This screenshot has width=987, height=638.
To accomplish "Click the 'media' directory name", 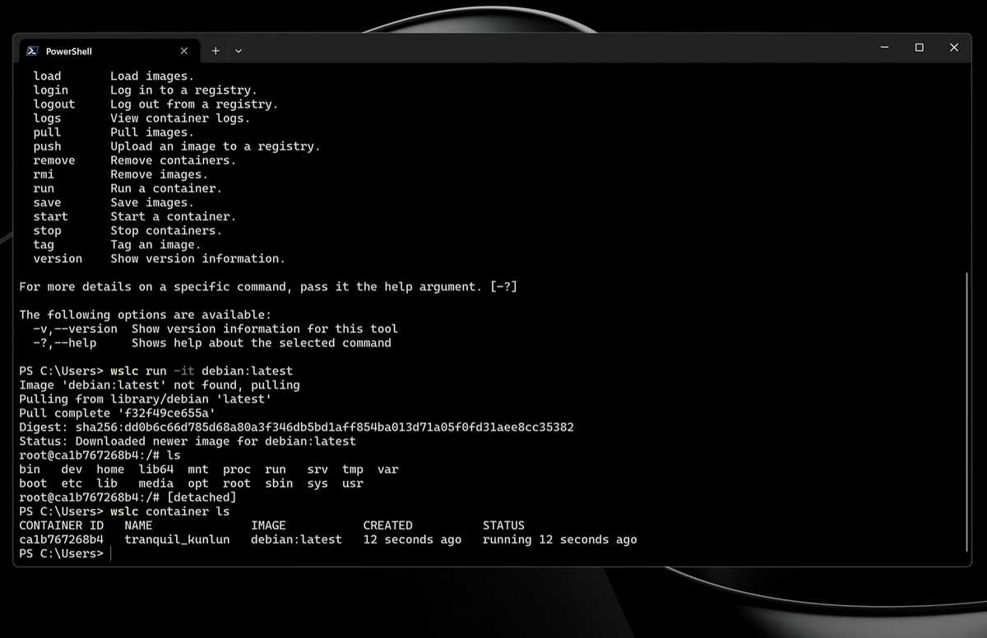I will [155, 483].
